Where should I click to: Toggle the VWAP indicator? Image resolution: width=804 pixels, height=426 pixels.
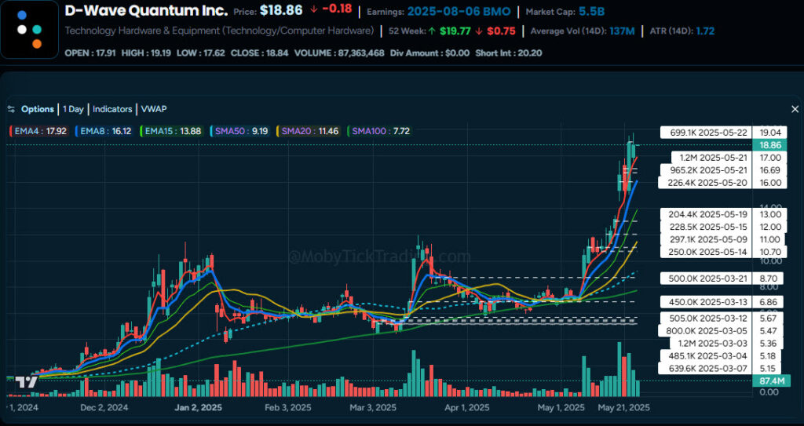click(x=154, y=109)
